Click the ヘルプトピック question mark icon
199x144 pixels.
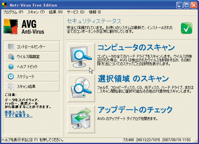11,66
